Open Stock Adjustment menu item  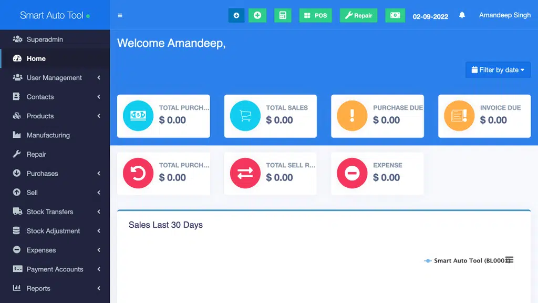click(x=55, y=231)
